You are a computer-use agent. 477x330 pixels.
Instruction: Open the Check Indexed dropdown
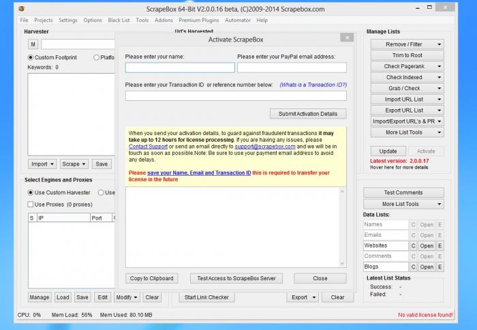tap(407, 77)
